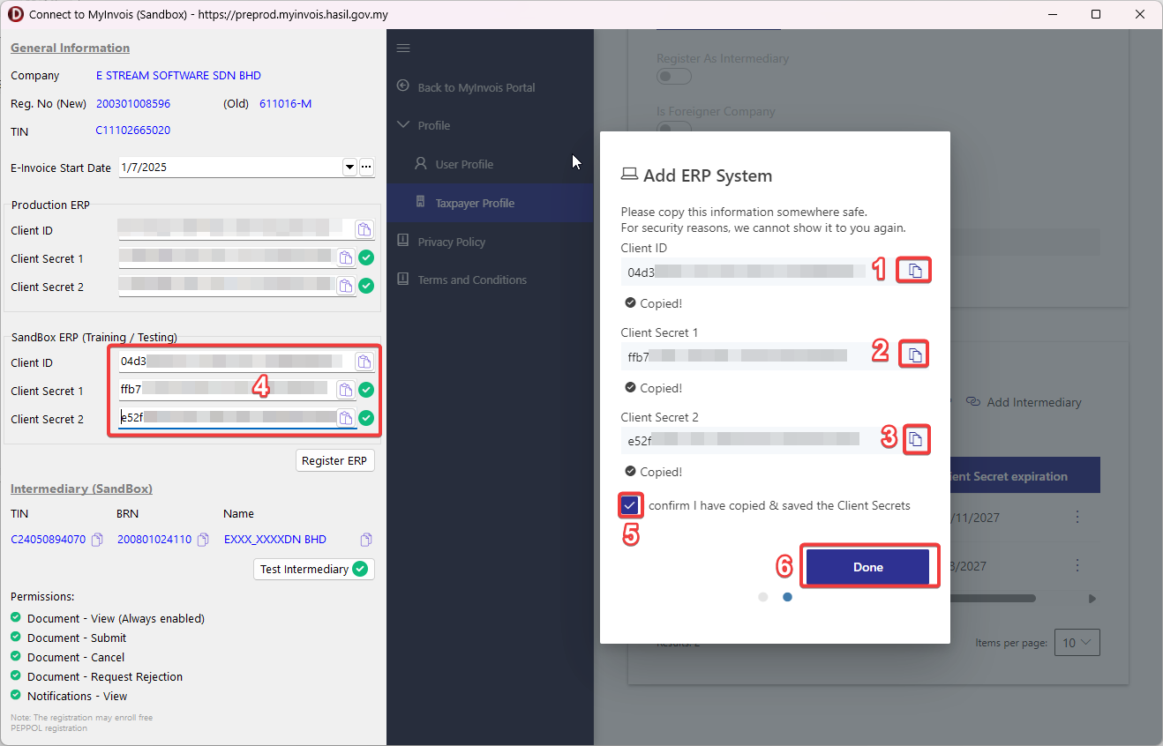Click the second step dot indicator
1163x746 pixels.
[x=787, y=597]
